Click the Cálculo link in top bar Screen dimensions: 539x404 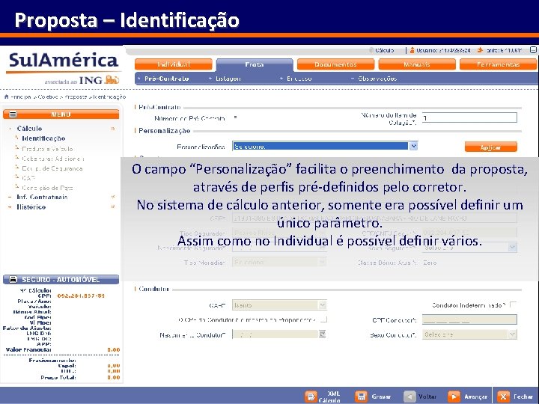(384, 51)
